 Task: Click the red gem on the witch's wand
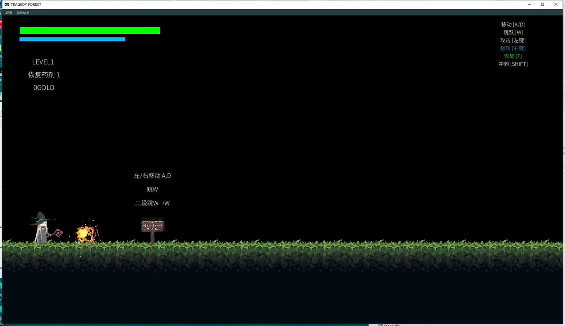(57, 233)
